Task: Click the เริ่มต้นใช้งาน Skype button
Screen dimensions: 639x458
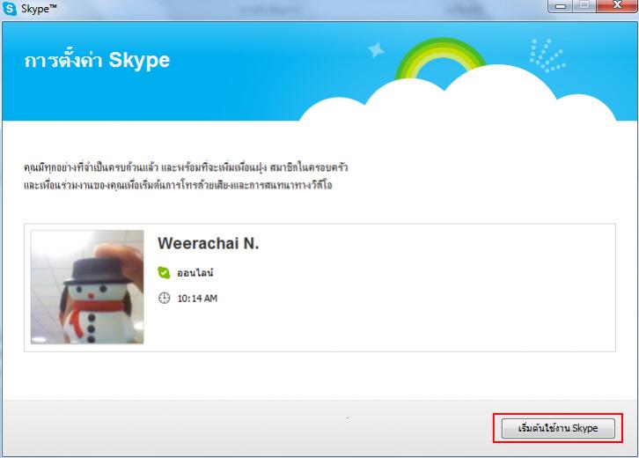Action: [x=558, y=428]
